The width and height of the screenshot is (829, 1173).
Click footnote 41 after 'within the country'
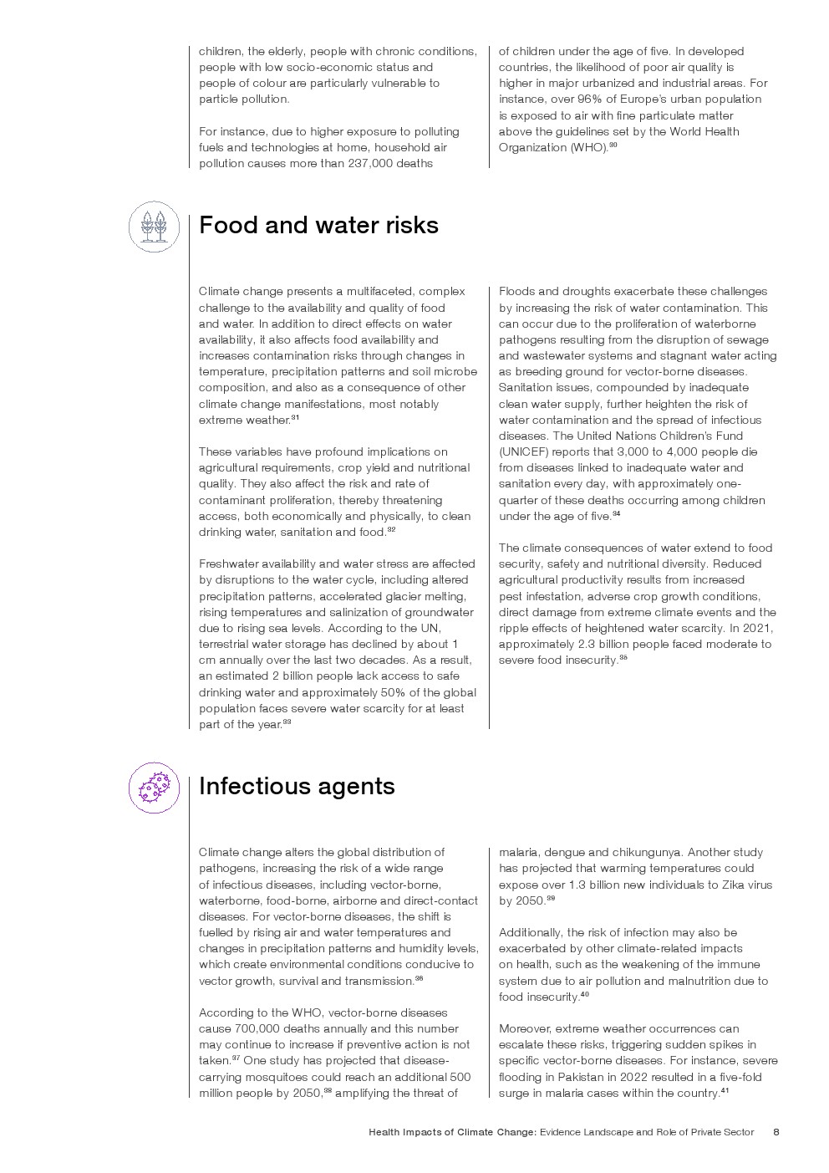(x=725, y=1090)
